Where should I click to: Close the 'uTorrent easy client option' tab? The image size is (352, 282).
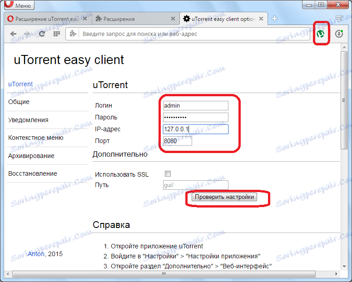pyautogui.click(x=261, y=19)
